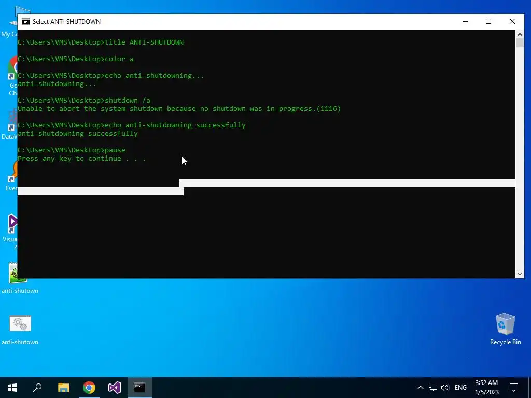Select Recycle Bin desktop icon

[505, 329]
